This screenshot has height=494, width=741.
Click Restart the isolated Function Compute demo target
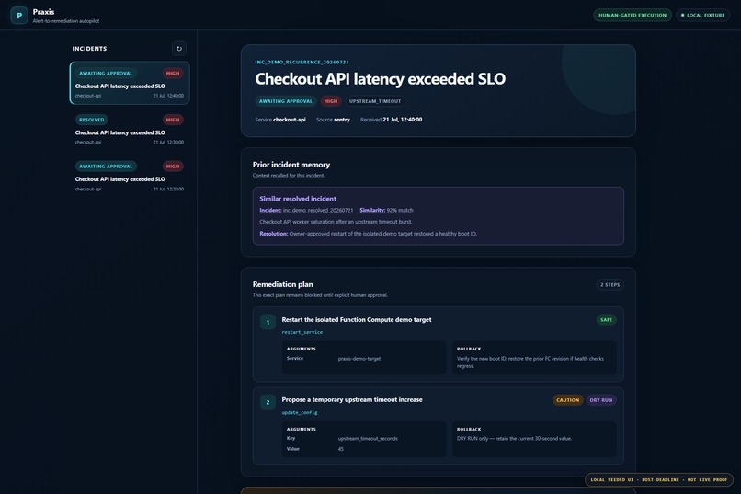(x=357, y=319)
